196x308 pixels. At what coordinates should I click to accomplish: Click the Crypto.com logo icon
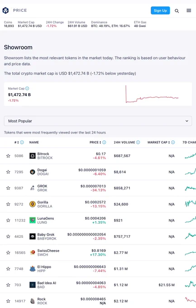5,10
